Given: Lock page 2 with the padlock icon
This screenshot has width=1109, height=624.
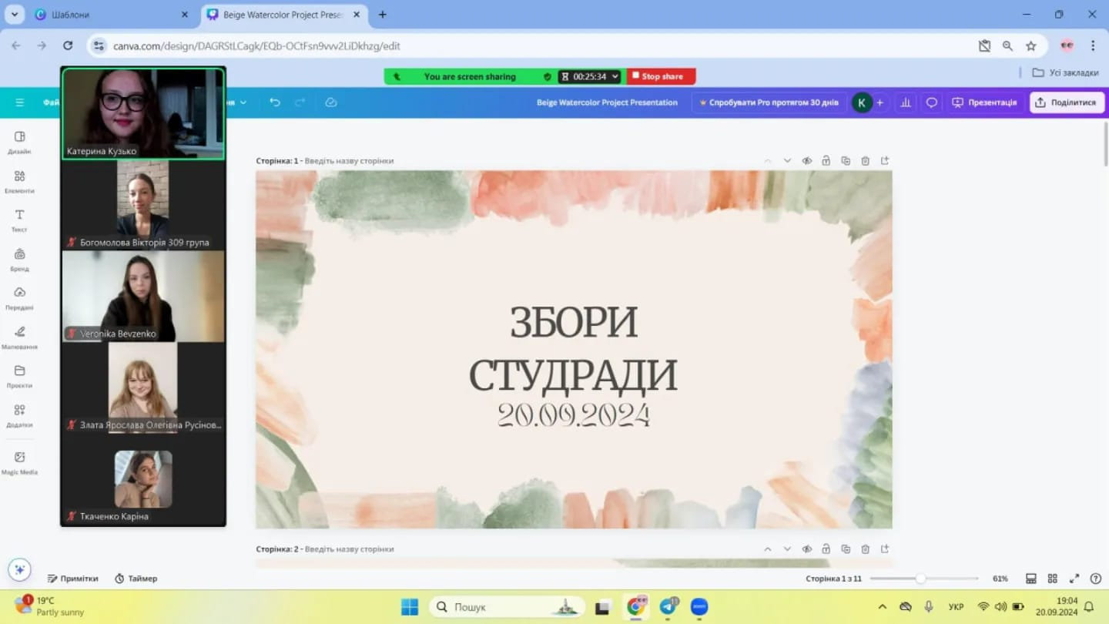Looking at the screenshot, I should 826,549.
